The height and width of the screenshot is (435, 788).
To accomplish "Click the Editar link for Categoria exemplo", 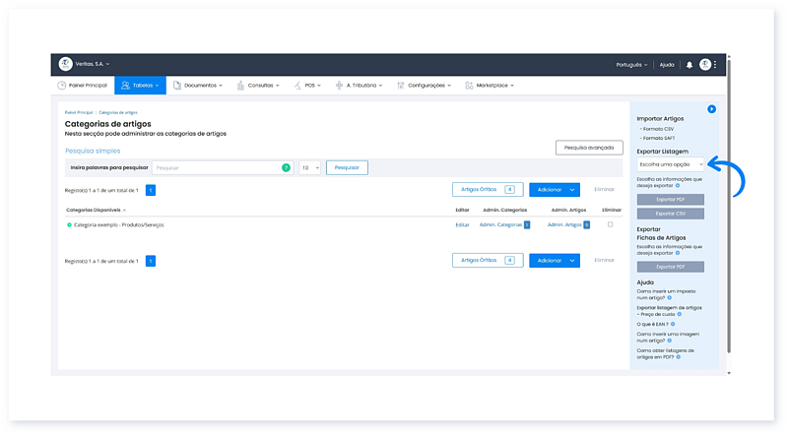I will point(462,225).
